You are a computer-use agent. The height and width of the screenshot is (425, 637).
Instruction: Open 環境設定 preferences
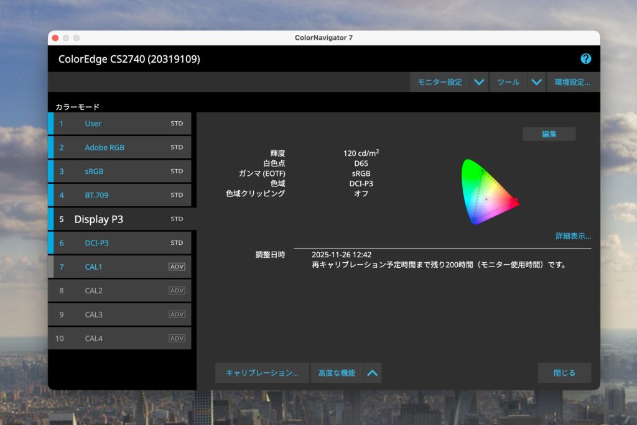(572, 82)
